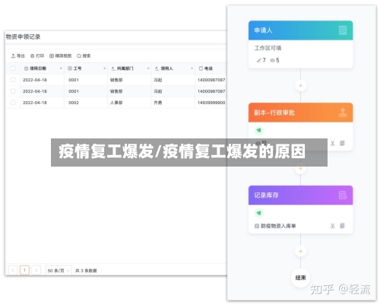
Task: Click the icon beside 工号 column header
Action: pos(70,68)
